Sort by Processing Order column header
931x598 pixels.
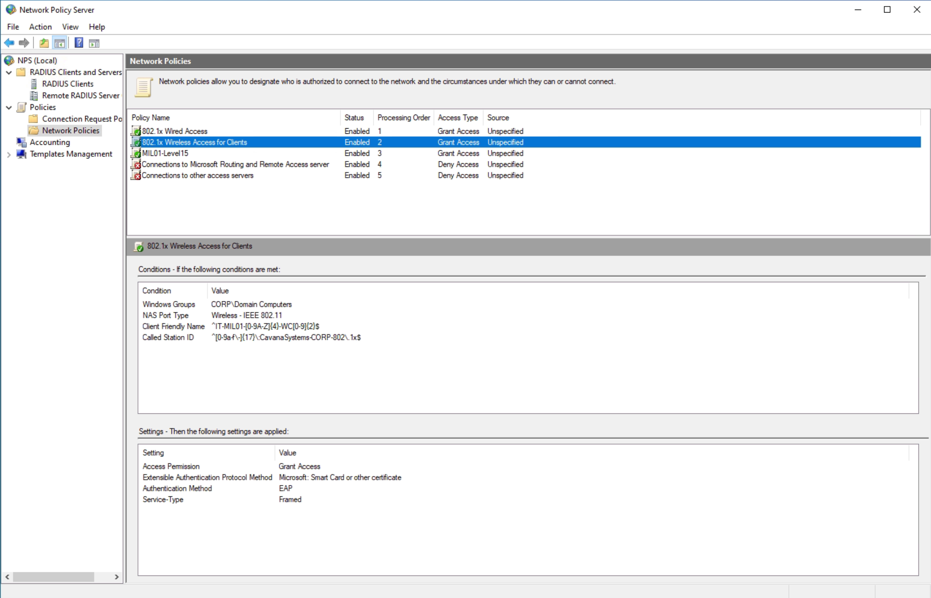pyautogui.click(x=404, y=118)
